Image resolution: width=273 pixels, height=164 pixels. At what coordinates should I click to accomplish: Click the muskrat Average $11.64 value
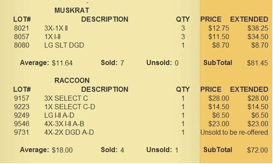[x=62, y=63]
